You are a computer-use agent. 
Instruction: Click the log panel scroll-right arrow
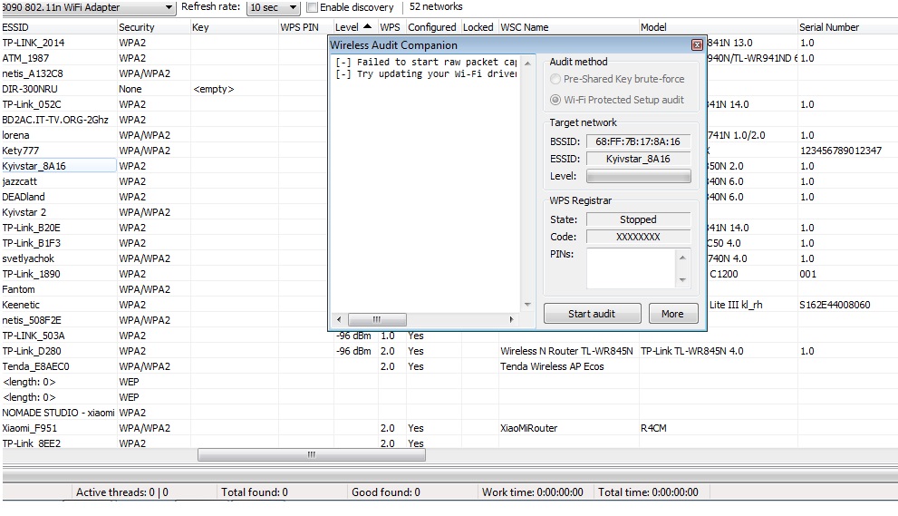(512, 320)
